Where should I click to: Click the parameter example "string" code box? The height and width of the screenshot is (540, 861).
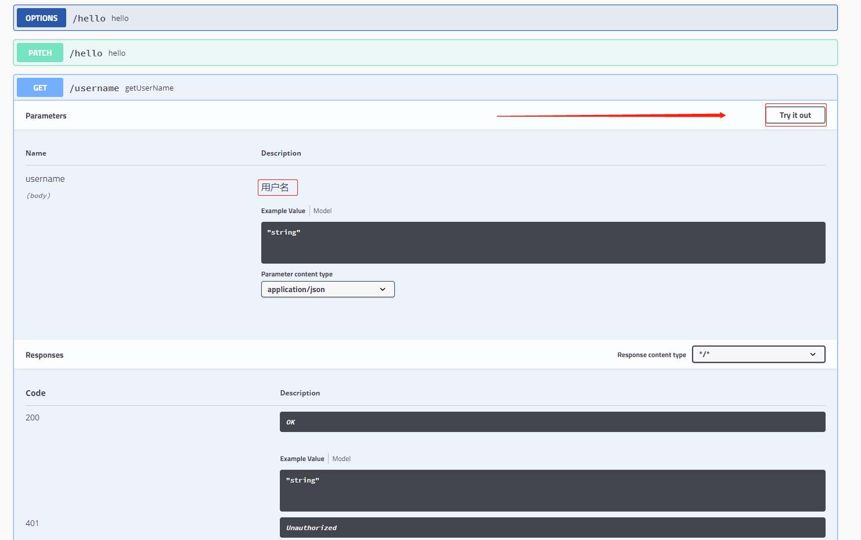tap(543, 243)
